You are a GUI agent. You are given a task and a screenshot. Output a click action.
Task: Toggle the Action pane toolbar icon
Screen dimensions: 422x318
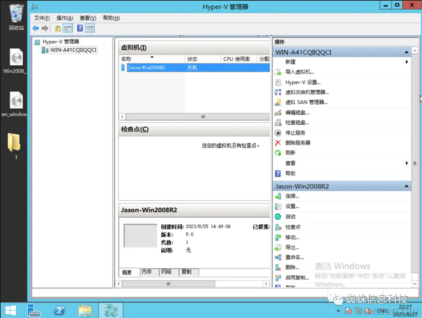pyautogui.click(x=90, y=28)
